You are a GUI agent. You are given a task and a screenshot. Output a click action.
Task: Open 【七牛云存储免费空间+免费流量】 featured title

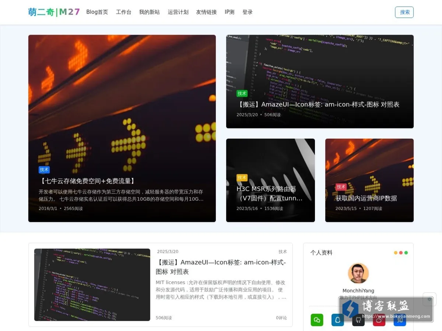(x=88, y=181)
